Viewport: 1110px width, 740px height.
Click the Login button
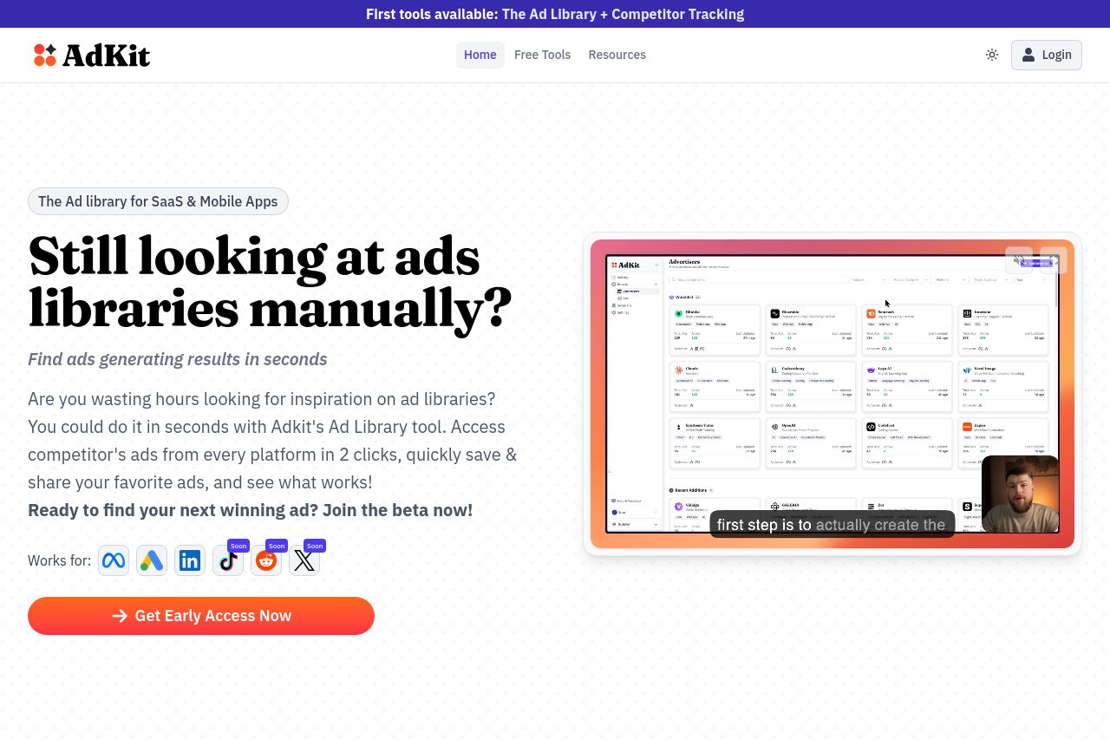pos(1046,55)
